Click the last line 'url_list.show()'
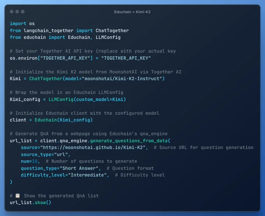 pyautogui.click(x=30, y=202)
